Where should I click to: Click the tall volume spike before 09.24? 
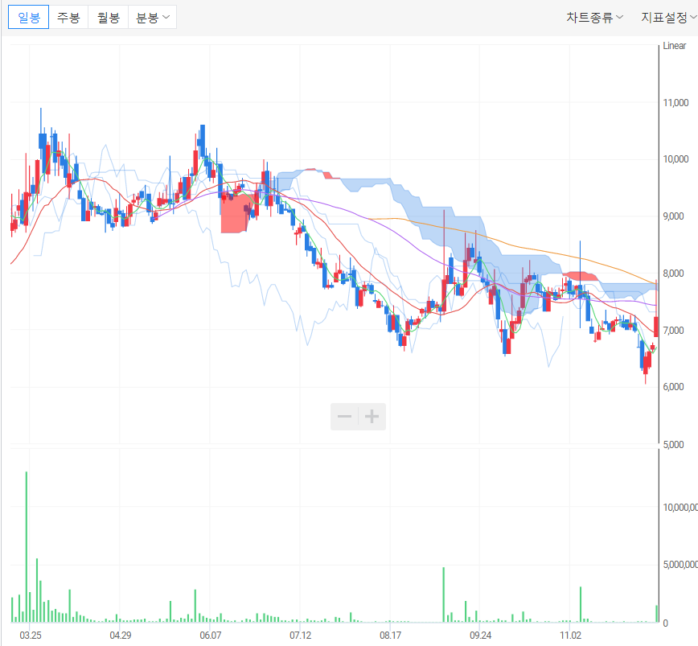[443, 595]
